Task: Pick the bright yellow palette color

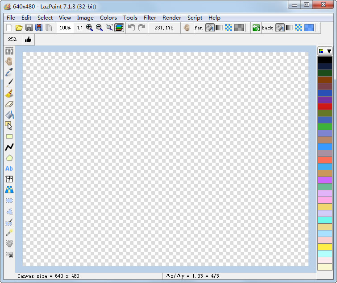Action: pyautogui.click(x=325, y=247)
